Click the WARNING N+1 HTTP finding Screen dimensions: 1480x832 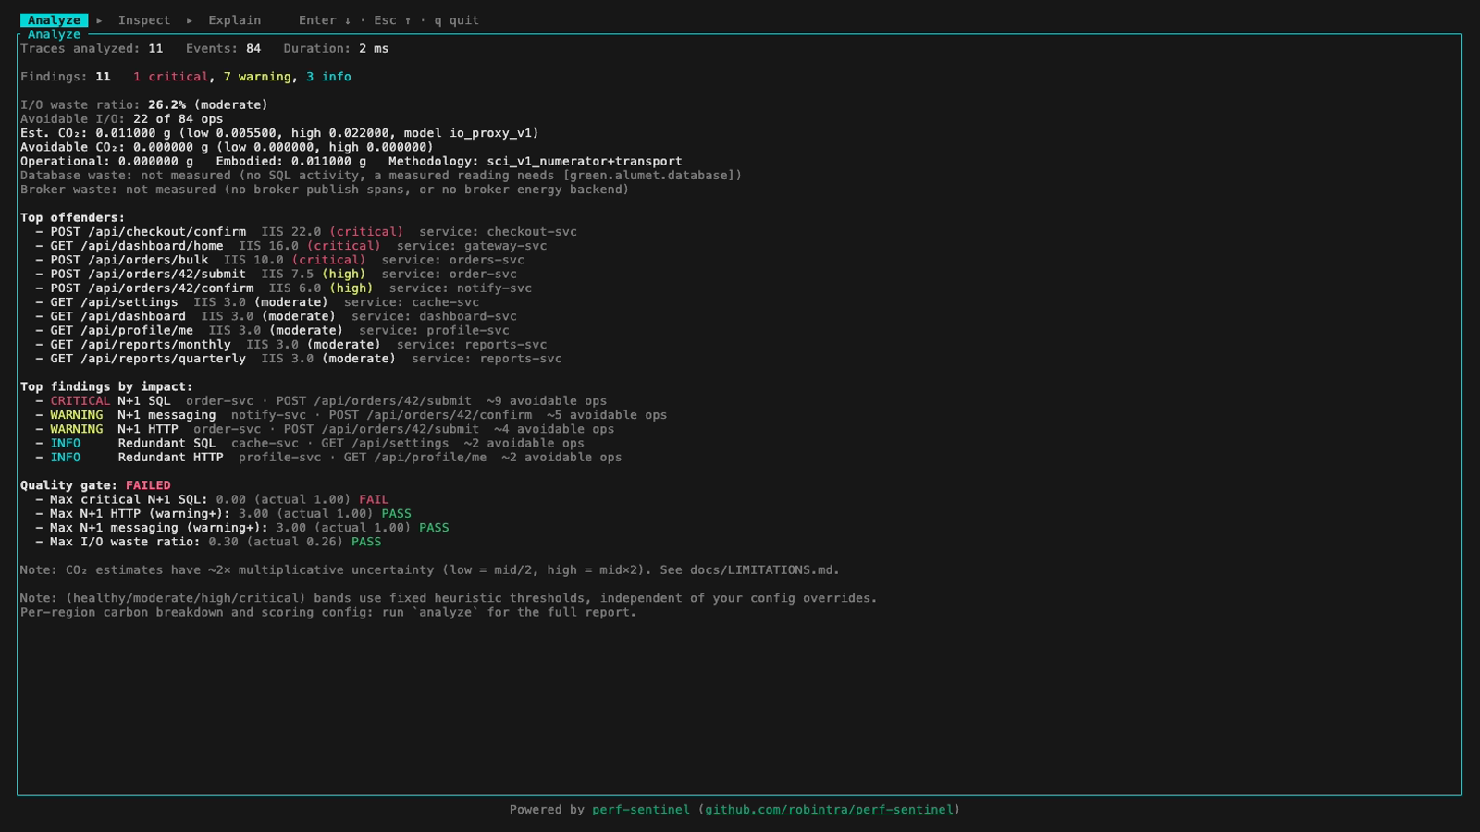pyautogui.click(x=325, y=429)
